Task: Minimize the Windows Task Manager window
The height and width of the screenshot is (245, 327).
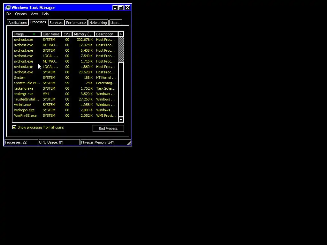Action: click(115, 8)
